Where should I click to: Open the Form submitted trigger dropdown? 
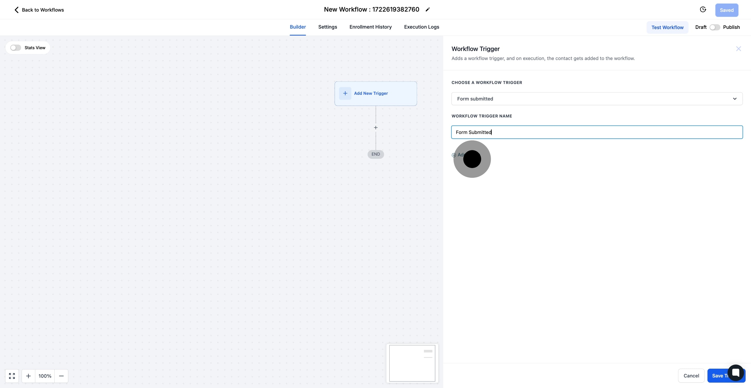click(592, 99)
